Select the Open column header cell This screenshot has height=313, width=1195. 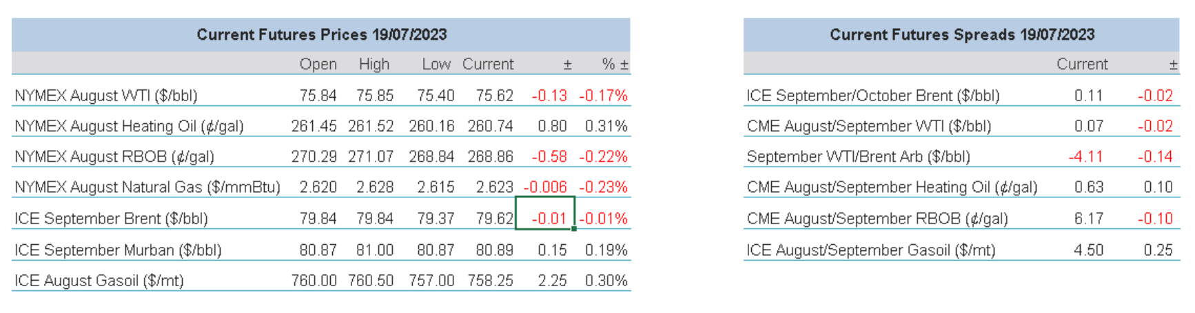[x=318, y=64]
